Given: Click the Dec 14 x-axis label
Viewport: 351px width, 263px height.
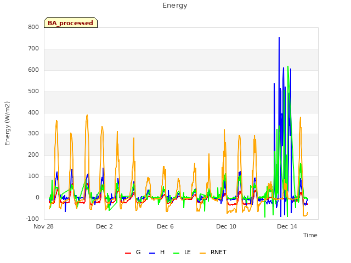Looking at the screenshot, I should (x=287, y=226).
